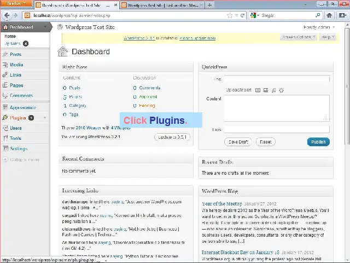Click the browser forward arrow
Image resolution: width=350 pixels, height=263 pixels.
click(15, 15)
